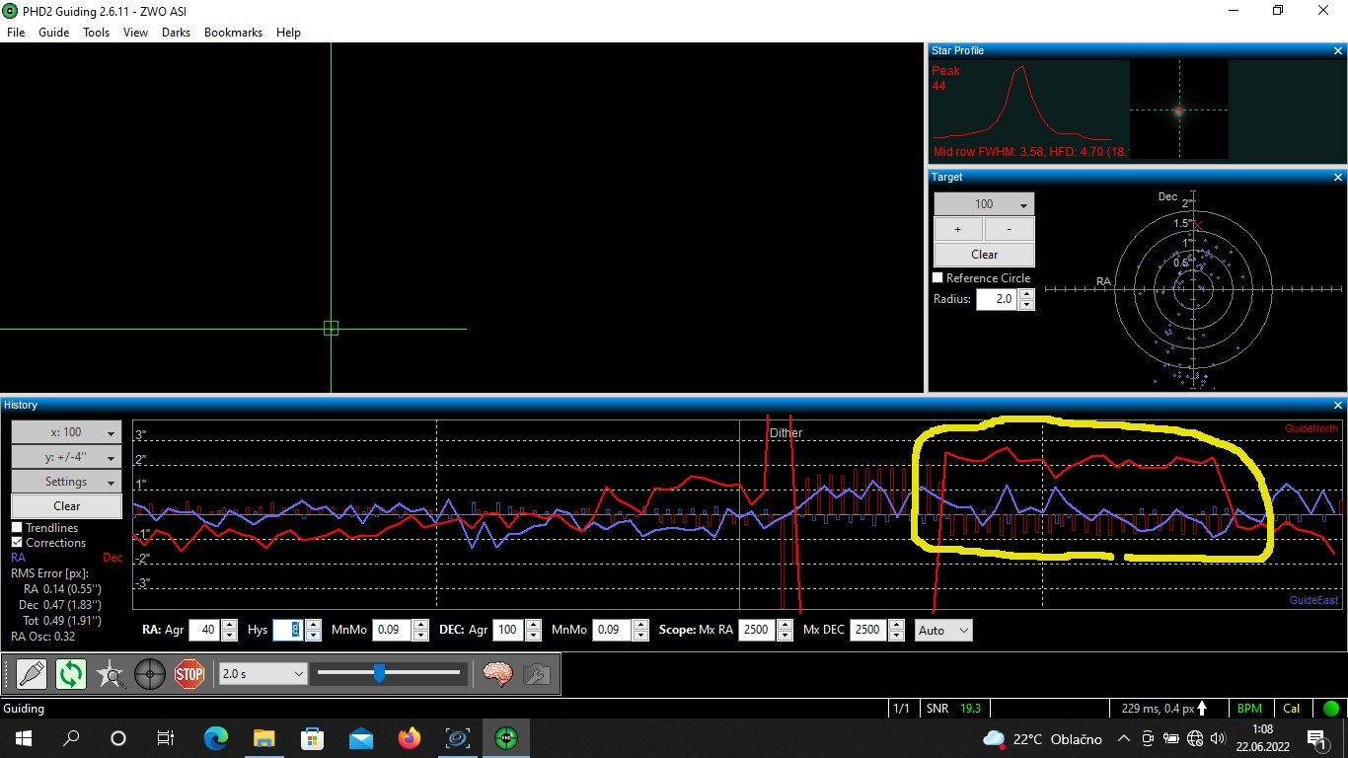
Task: Click the Mx DEC field showing 2500
Action: tap(868, 630)
